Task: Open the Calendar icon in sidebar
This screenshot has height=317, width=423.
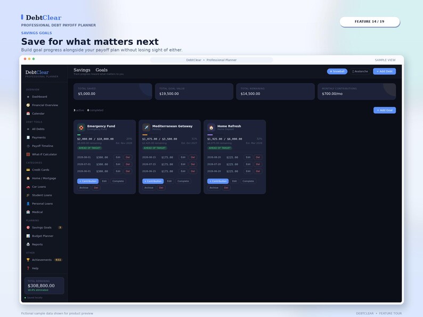Action: point(28,114)
